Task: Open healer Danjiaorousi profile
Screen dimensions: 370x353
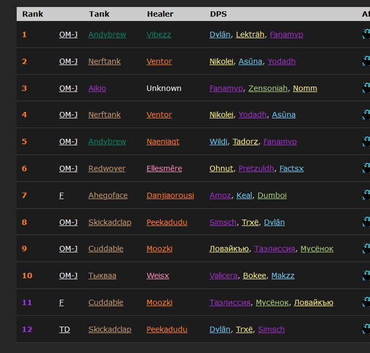Action: [x=170, y=195]
